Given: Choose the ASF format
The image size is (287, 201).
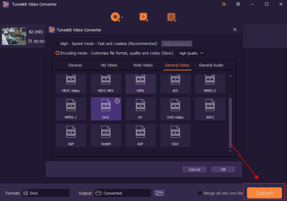Looking at the screenshot, I should click(141, 135).
